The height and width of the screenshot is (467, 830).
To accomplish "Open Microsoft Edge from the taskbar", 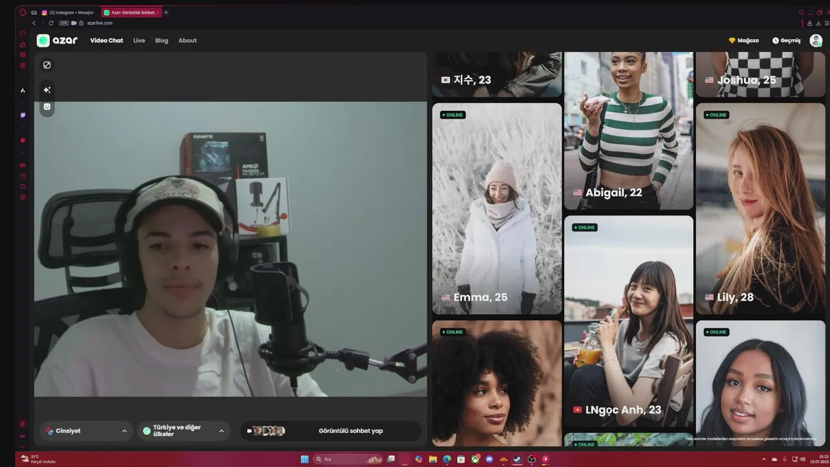I will tap(447, 459).
